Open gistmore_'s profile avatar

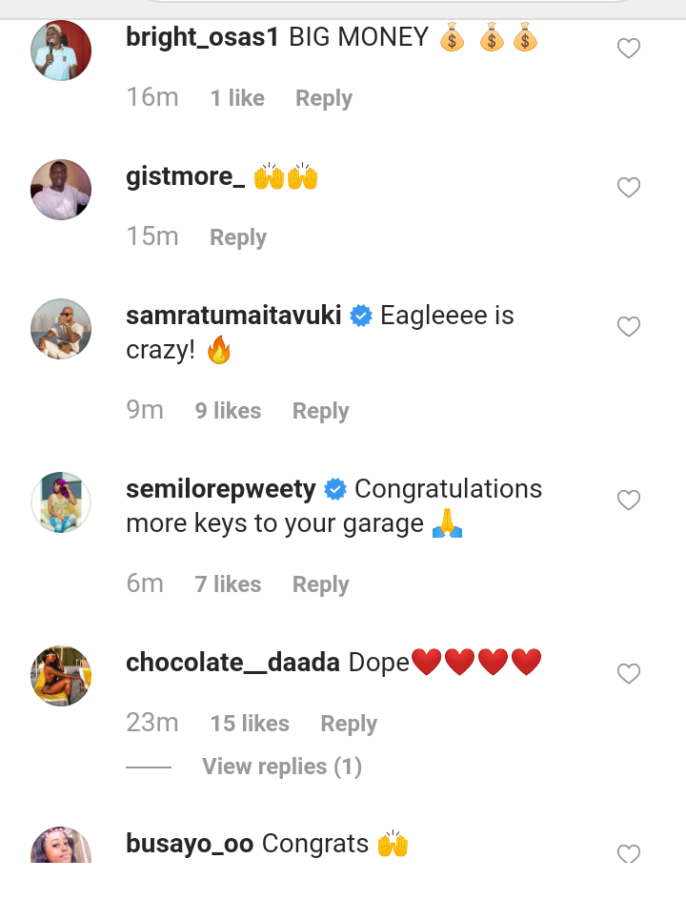(x=61, y=190)
